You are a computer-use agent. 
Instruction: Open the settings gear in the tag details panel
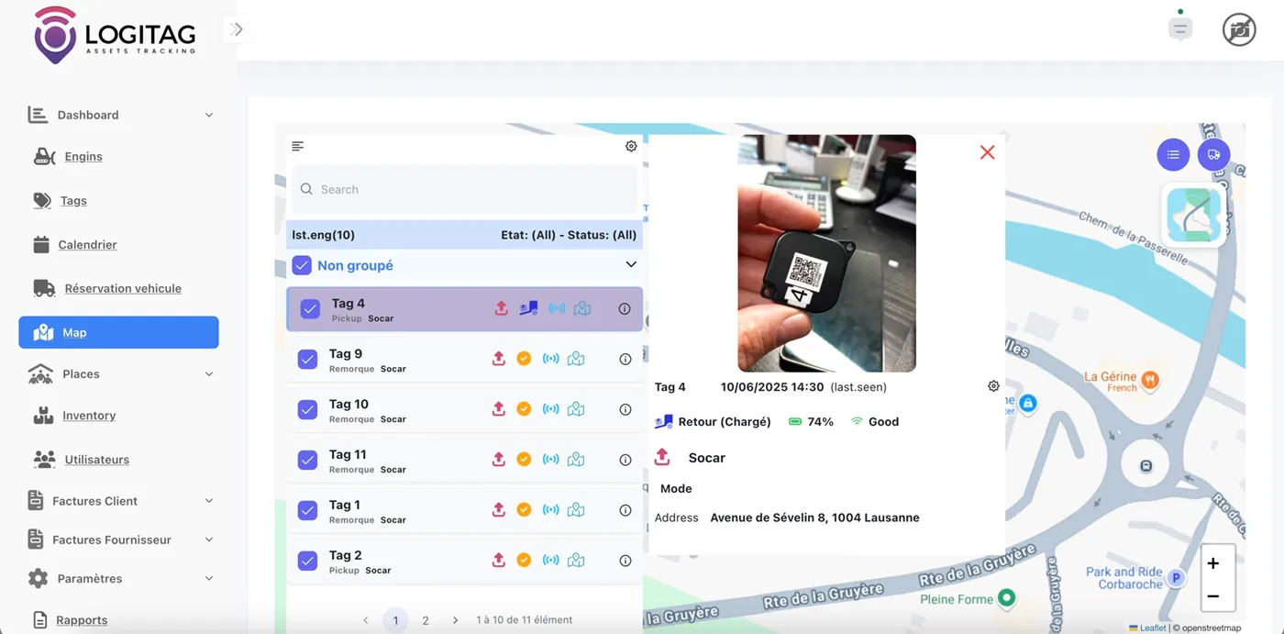(x=993, y=385)
